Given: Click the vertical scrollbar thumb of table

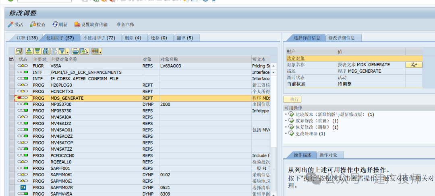Looking at the screenshot, I should click(x=273, y=169).
